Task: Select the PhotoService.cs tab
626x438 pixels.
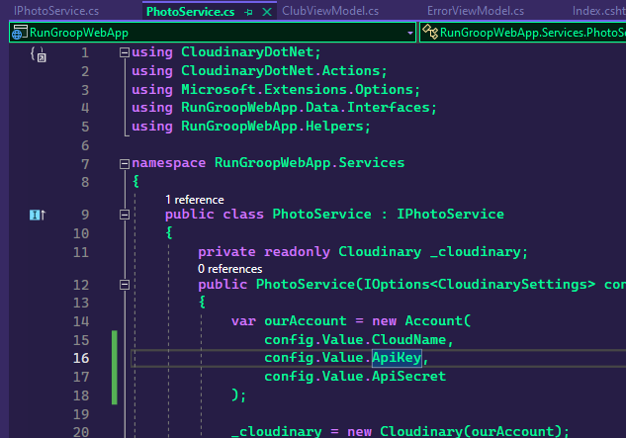Action: coord(191,12)
